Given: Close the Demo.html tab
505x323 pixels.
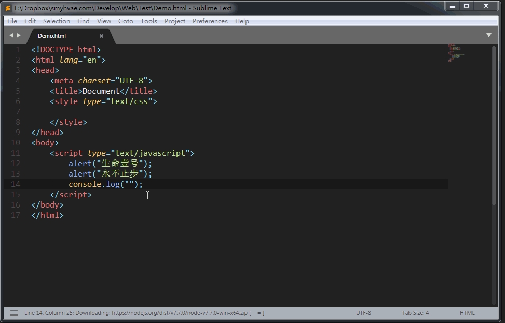Looking at the screenshot, I should (101, 36).
